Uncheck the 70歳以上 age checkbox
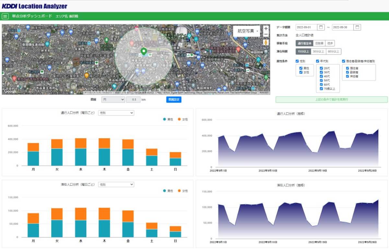389x250 pixels. 321,88
